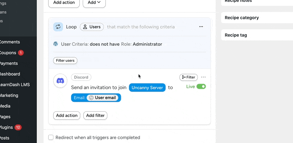
Task: Click the User email token icon
Action: [91, 98]
